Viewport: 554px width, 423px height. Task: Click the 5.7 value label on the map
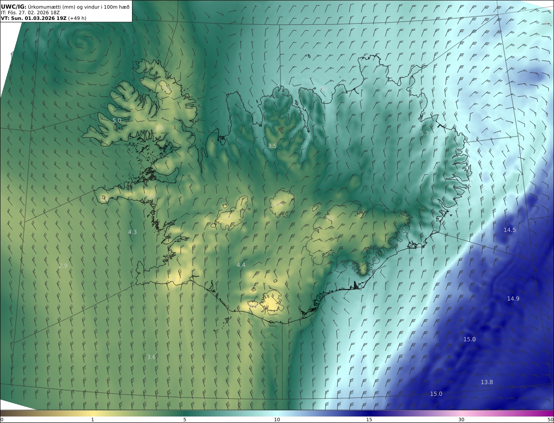click(x=425, y=134)
